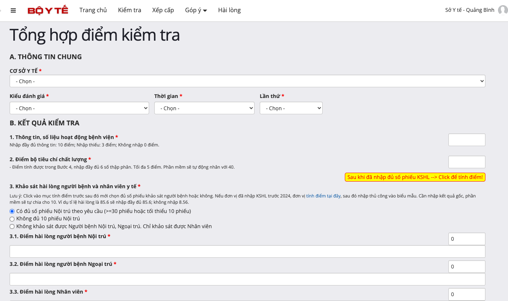Open the Thời gian selector

204,108
